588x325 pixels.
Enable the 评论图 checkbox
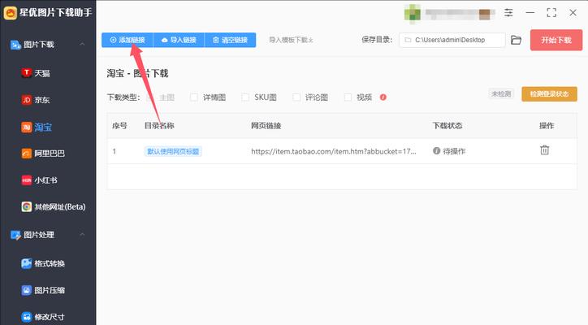tap(296, 97)
